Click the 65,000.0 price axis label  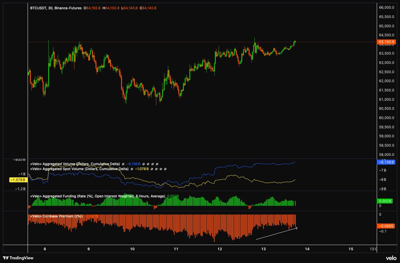point(387,26)
